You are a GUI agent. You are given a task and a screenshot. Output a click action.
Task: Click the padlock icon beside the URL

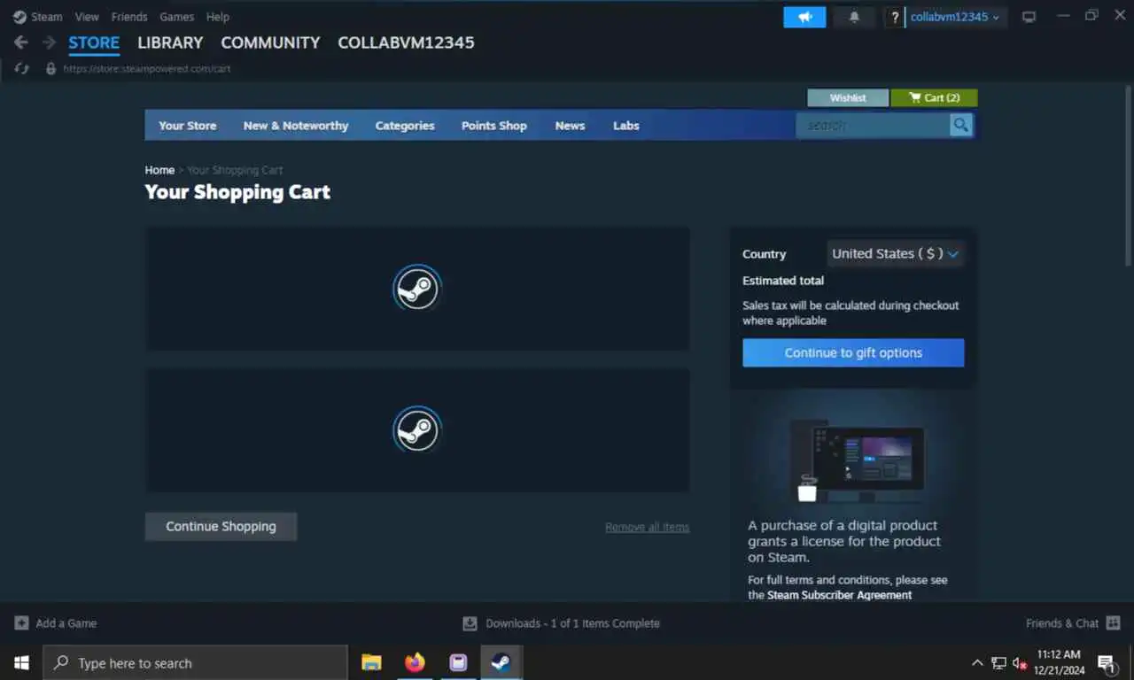(50, 68)
